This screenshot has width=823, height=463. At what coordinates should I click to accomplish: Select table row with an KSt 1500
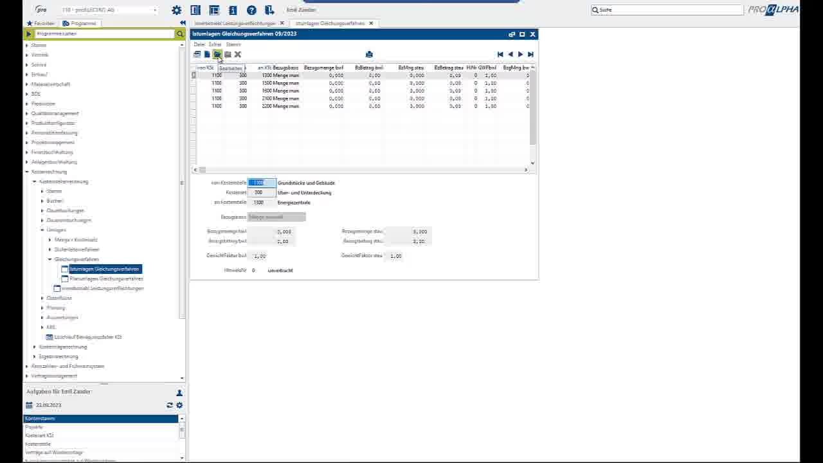(x=362, y=83)
